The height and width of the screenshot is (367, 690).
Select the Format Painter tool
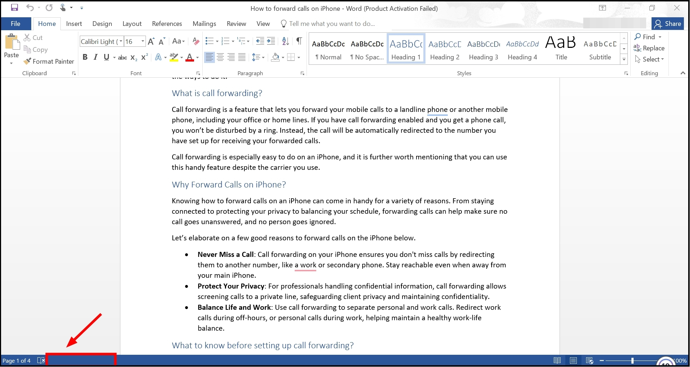click(x=49, y=61)
